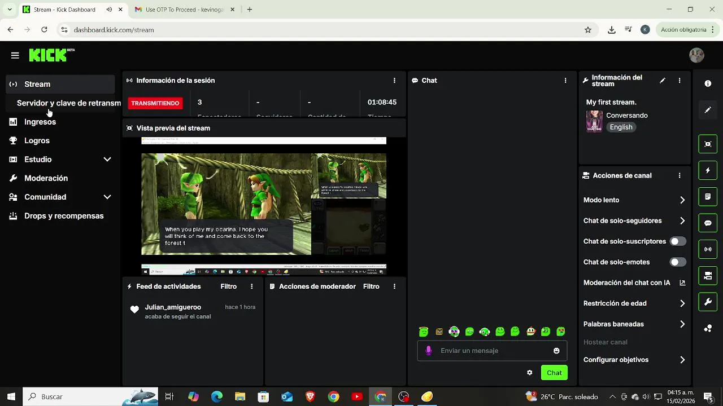723x406 pixels.
Task: Open chat settings gear icon
Action: [x=530, y=373]
